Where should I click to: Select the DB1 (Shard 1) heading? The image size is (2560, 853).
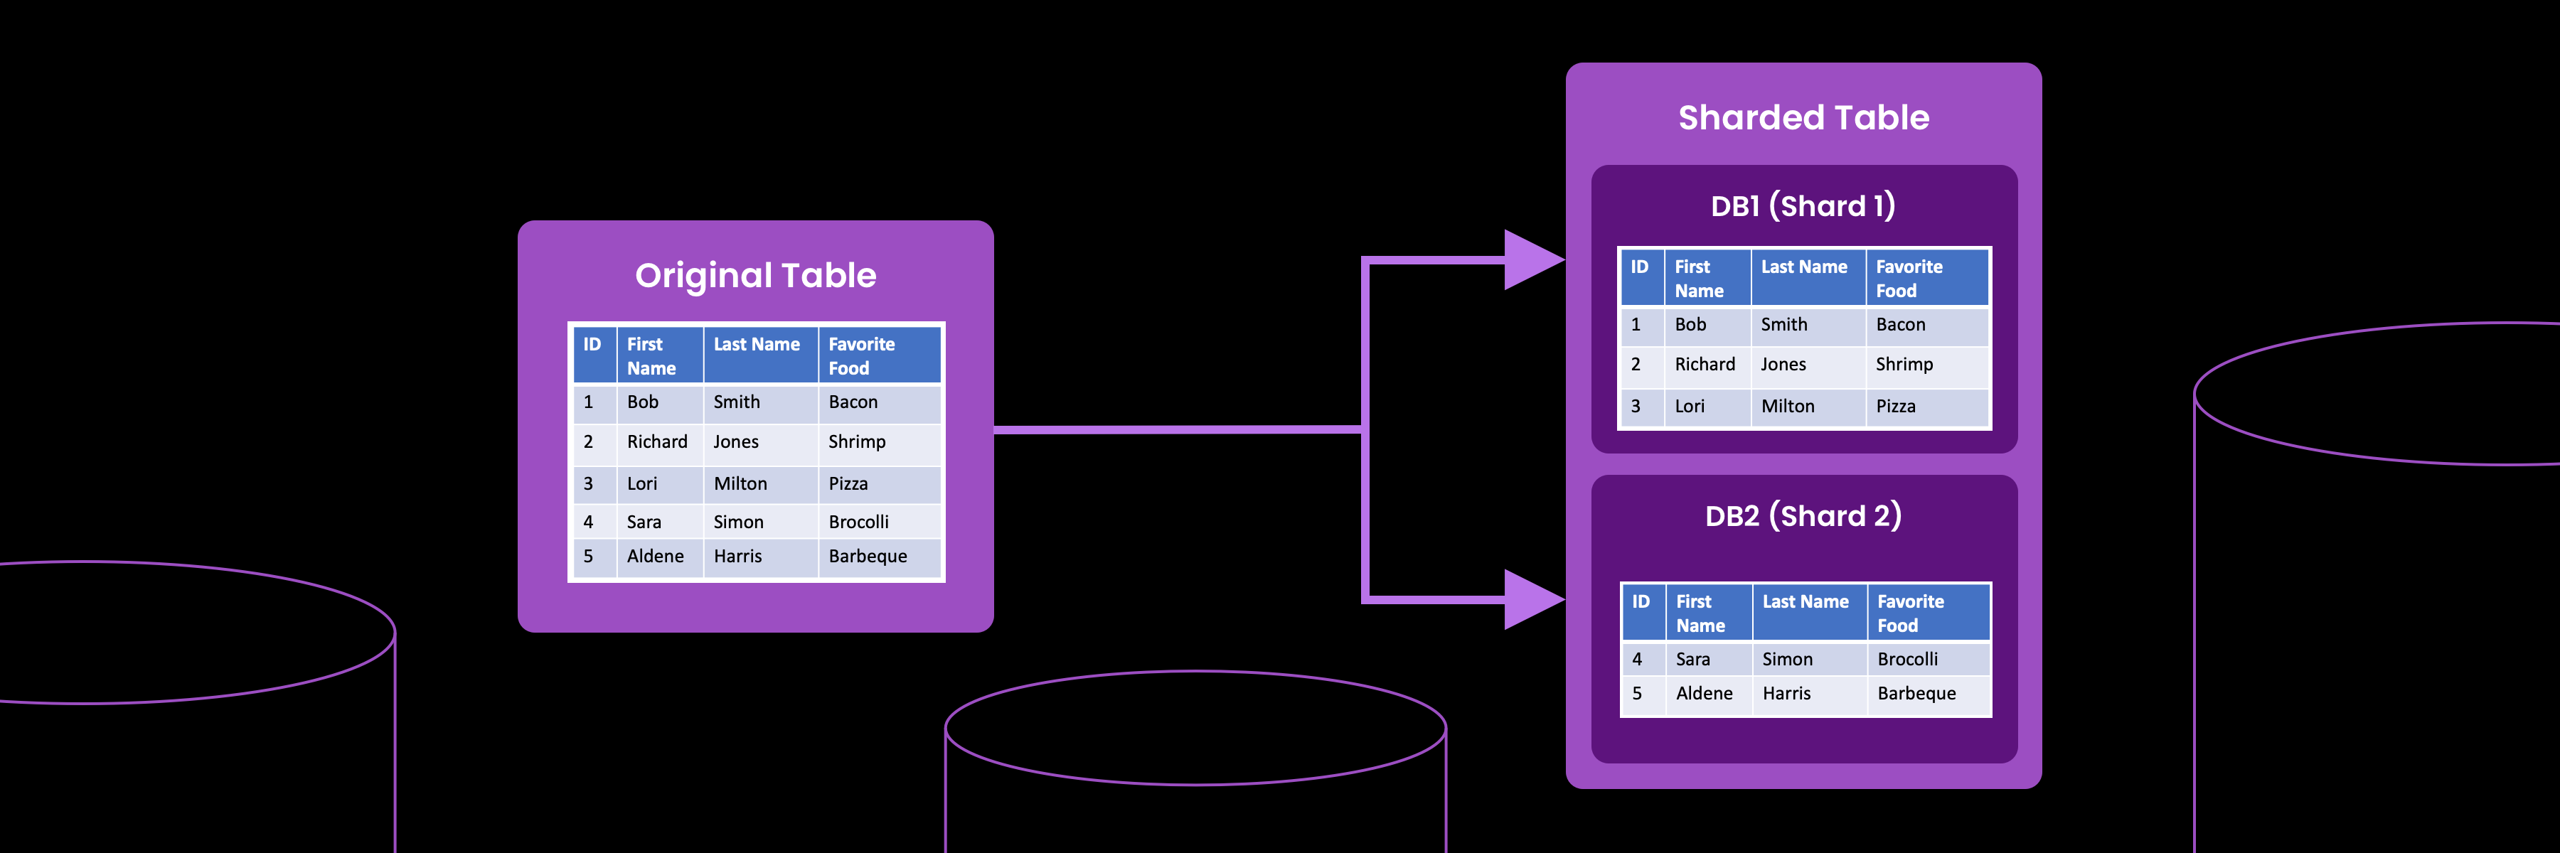(1803, 205)
